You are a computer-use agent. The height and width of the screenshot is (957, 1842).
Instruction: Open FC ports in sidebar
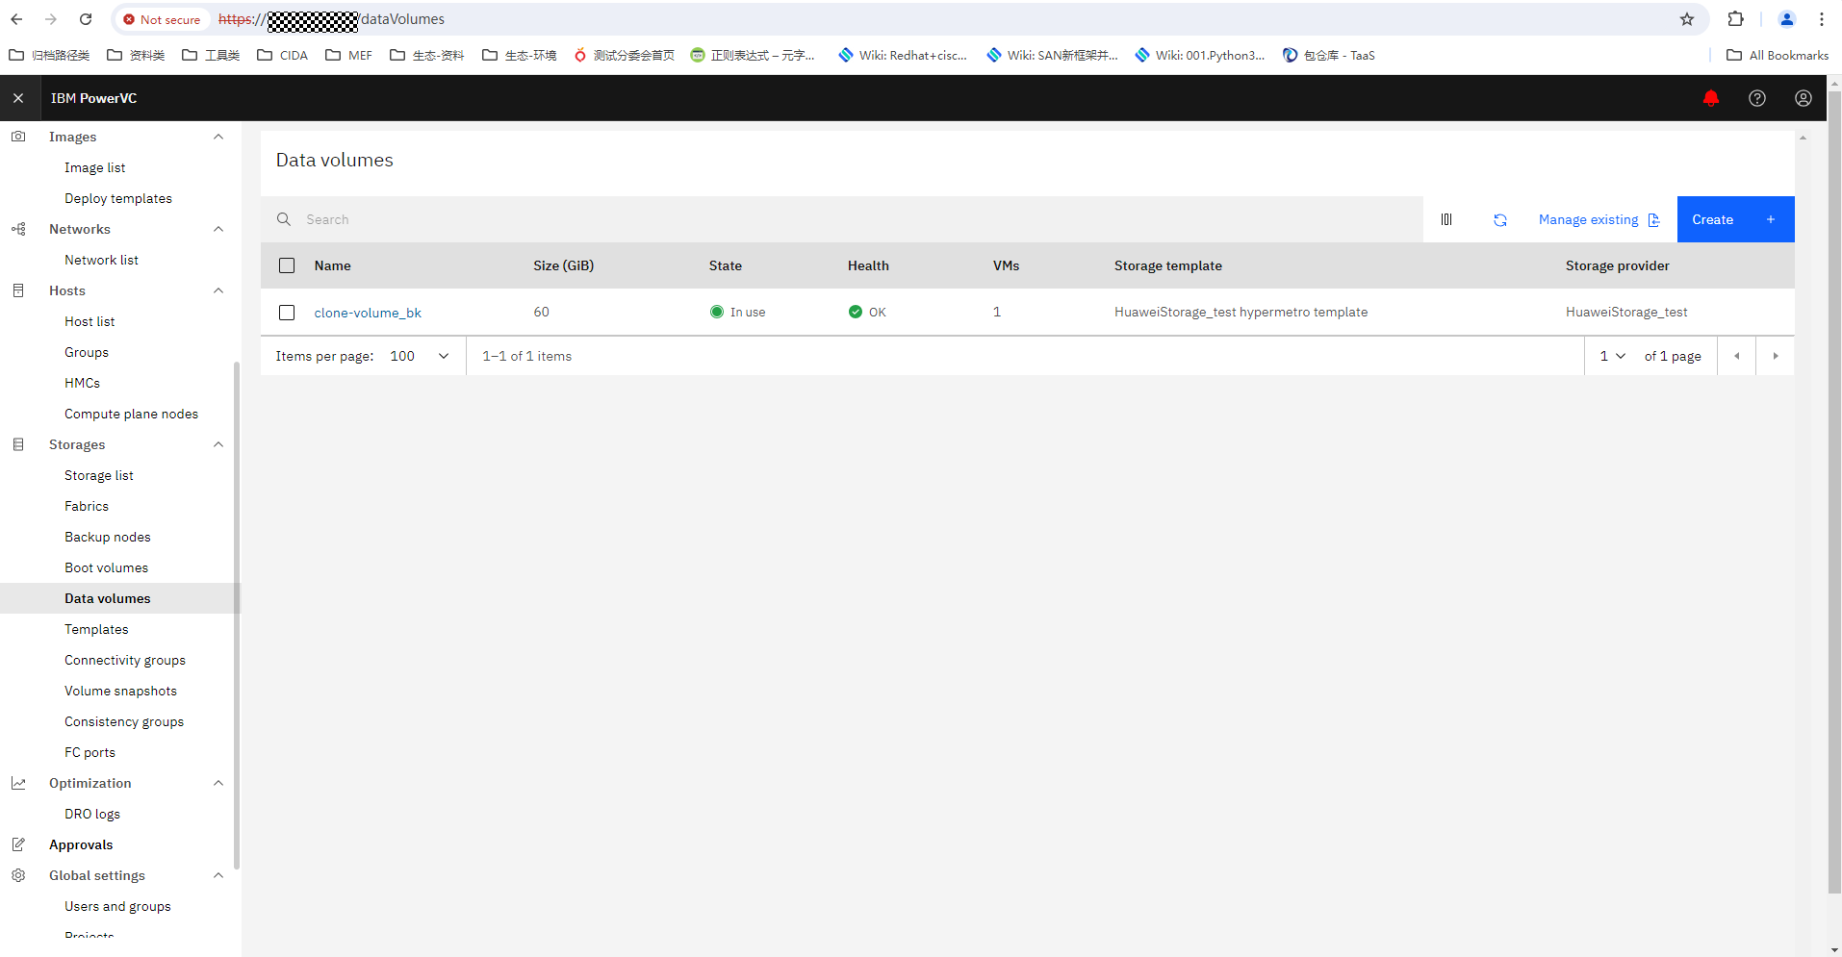90,752
